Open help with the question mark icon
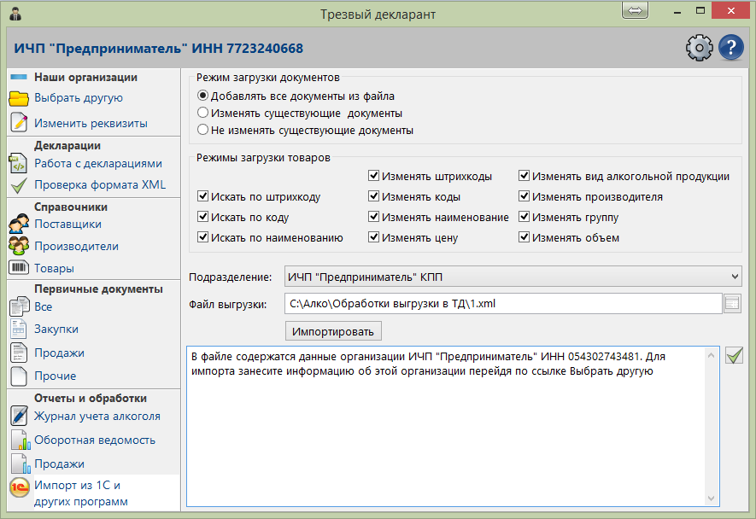 click(731, 48)
